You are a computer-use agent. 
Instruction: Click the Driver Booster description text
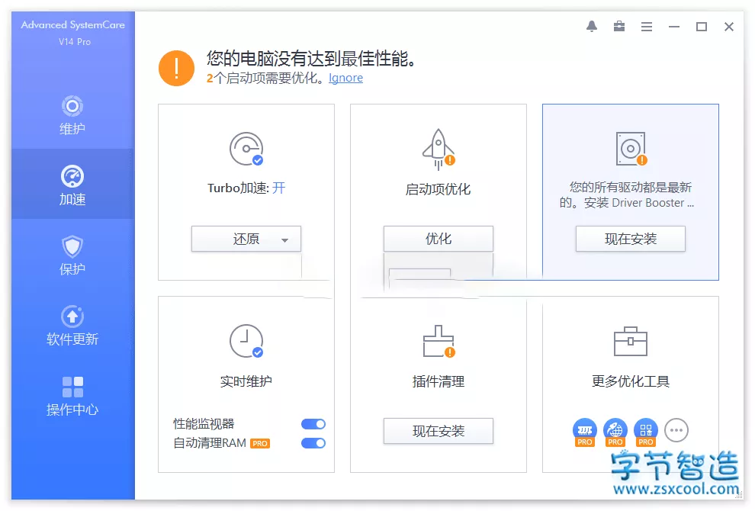pyautogui.click(x=627, y=195)
